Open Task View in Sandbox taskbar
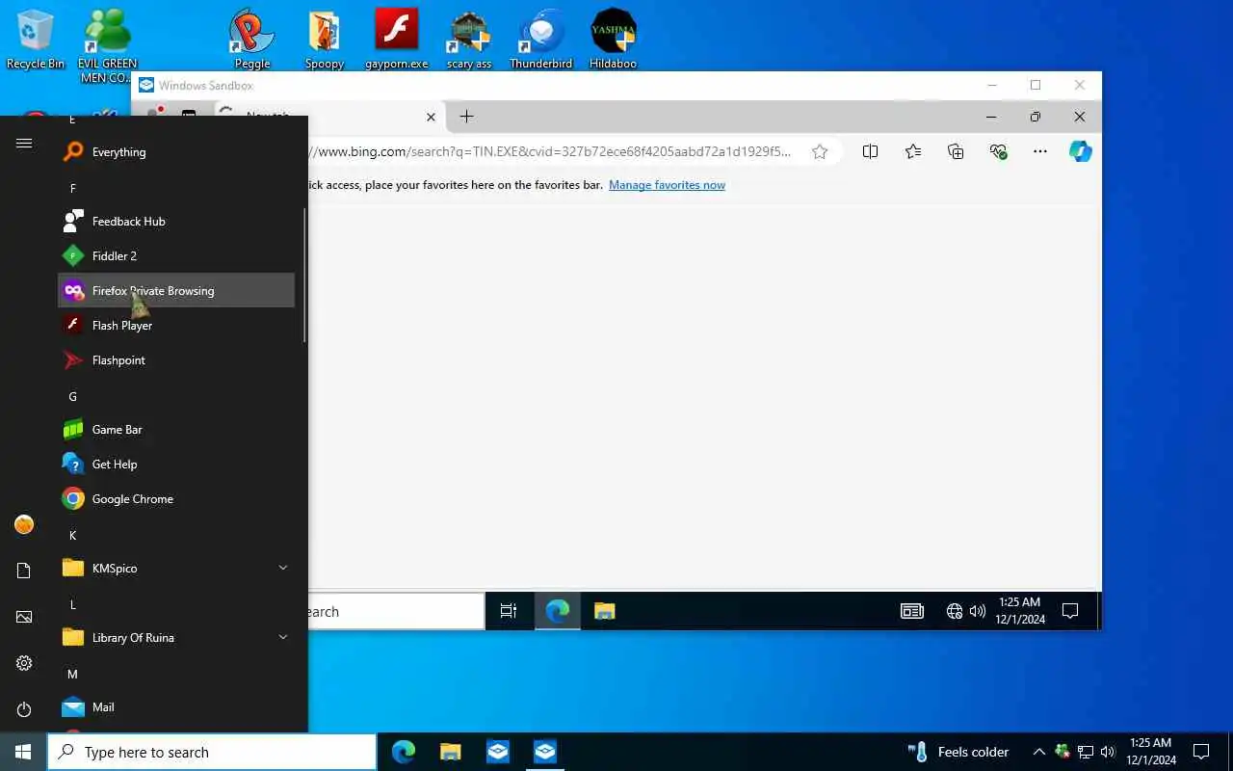This screenshot has height=771, width=1233. click(x=509, y=611)
